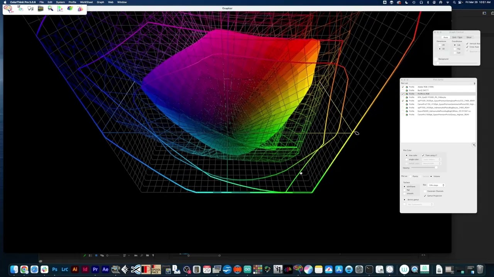Click the film-strip icon in ColorThink toolbar
This screenshot has width=494, height=277.
41,8
